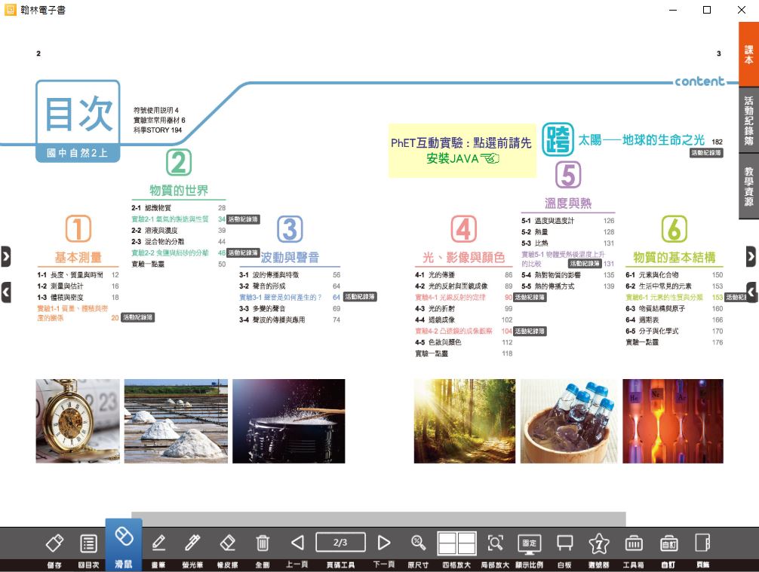
Task: Click the PhET互動實驗 JAVA install notice
Action: [462, 151]
